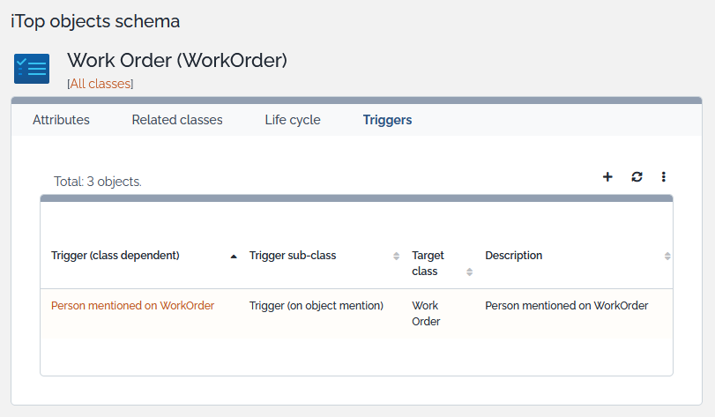Screen dimensions: 715x417
Task: Open the three-dot more actions menu
Action: (664, 177)
